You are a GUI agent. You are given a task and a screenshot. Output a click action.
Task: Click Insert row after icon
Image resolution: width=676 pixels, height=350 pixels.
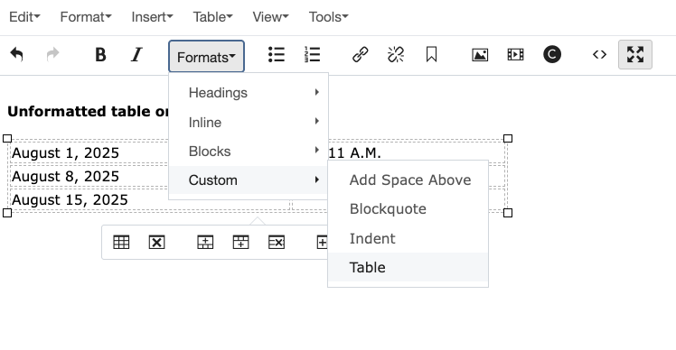[240, 243]
